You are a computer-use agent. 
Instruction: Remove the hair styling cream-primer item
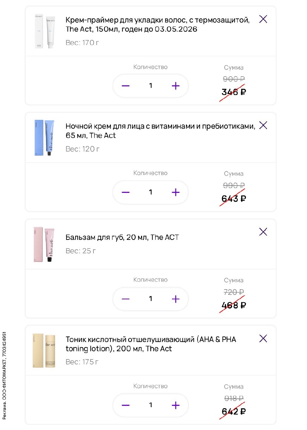(263, 19)
